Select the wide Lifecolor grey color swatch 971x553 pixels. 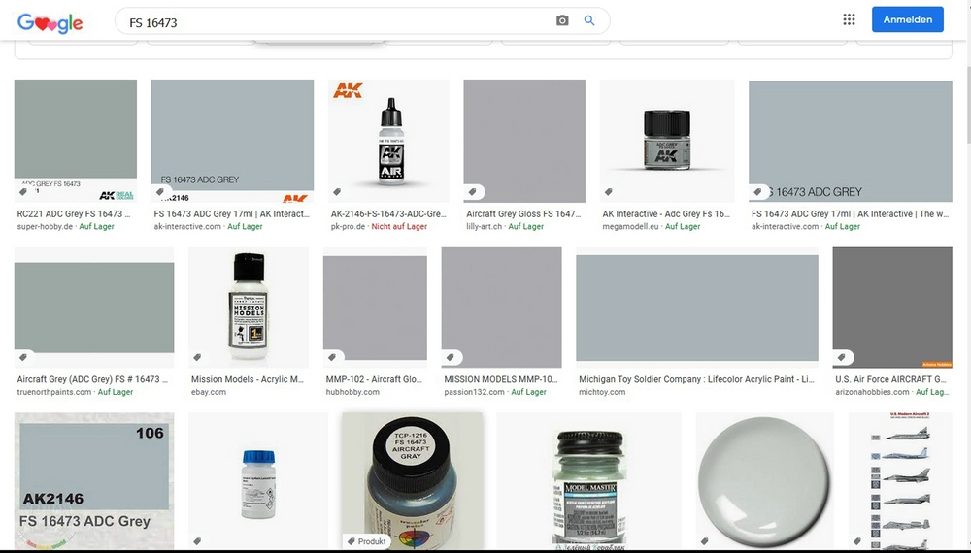point(696,308)
